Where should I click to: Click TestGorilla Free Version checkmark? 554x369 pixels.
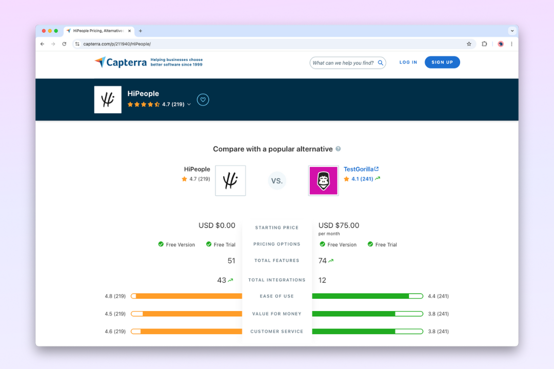click(x=322, y=244)
